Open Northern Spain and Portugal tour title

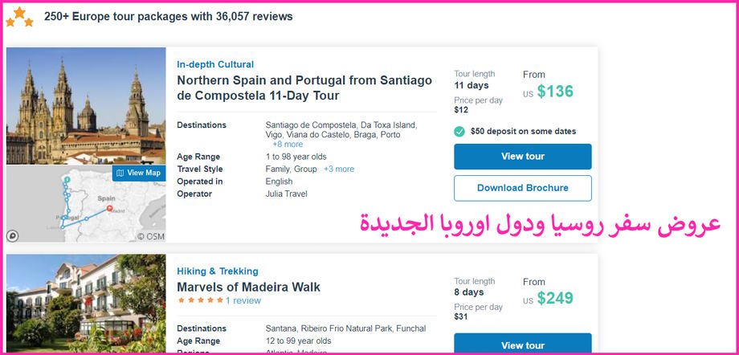pyautogui.click(x=304, y=88)
